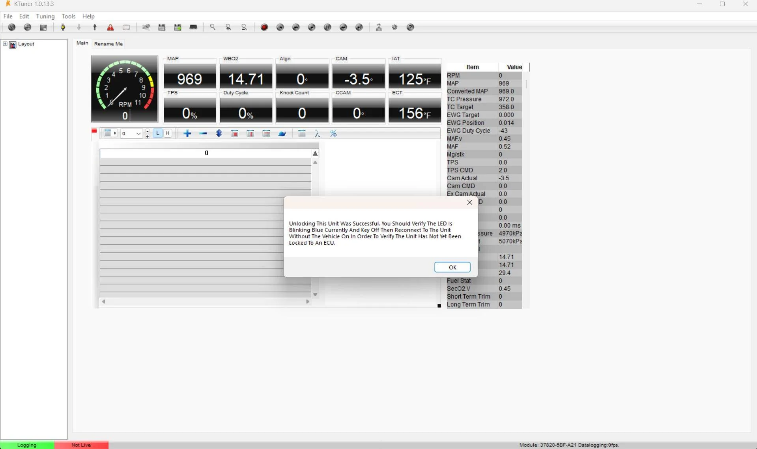Open the table index dropdown showing 0
This screenshot has width=757, height=449.
click(x=138, y=134)
